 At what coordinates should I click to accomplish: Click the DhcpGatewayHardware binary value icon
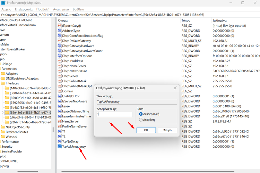60,46
